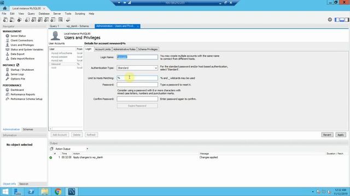The height and width of the screenshot is (196, 350).
Task: Switch to the Account Limits tab
Action: (x=103, y=49)
